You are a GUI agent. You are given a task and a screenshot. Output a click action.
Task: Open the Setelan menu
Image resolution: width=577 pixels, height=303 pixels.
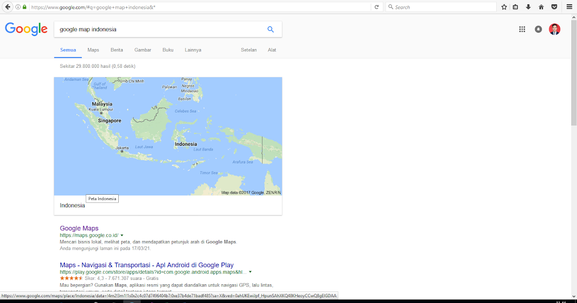[x=249, y=50]
